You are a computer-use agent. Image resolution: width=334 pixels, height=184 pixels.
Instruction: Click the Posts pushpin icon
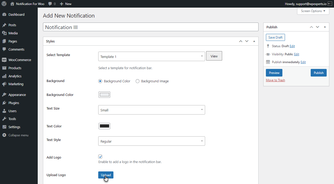click(x=4, y=25)
